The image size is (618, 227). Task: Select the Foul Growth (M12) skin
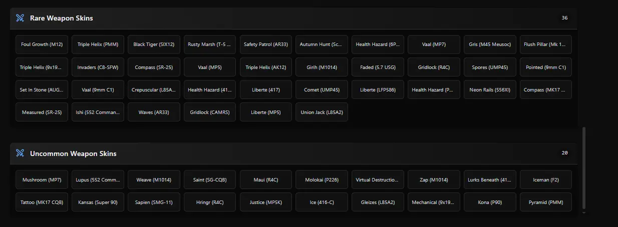click(x=42, y=44)
